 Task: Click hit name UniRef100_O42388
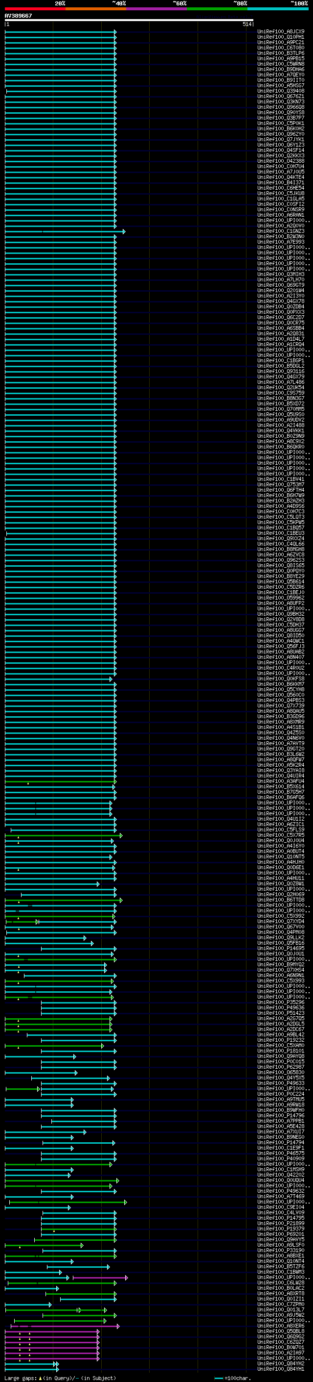click(281, 161)
